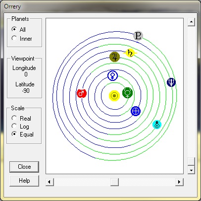Click the yellow Saturn ringed icon
201x201 pixels.
[x=130, y=53]
